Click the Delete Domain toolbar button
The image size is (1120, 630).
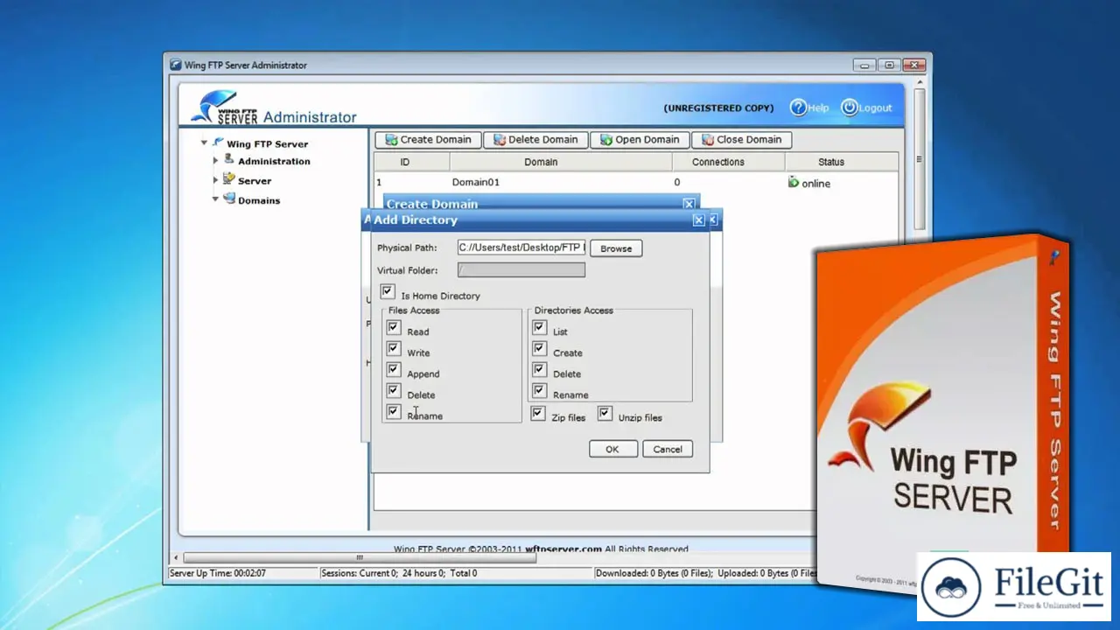tap(535, 140)
